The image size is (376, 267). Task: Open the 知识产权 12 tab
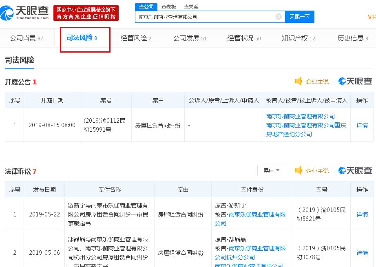pos(298,38)
